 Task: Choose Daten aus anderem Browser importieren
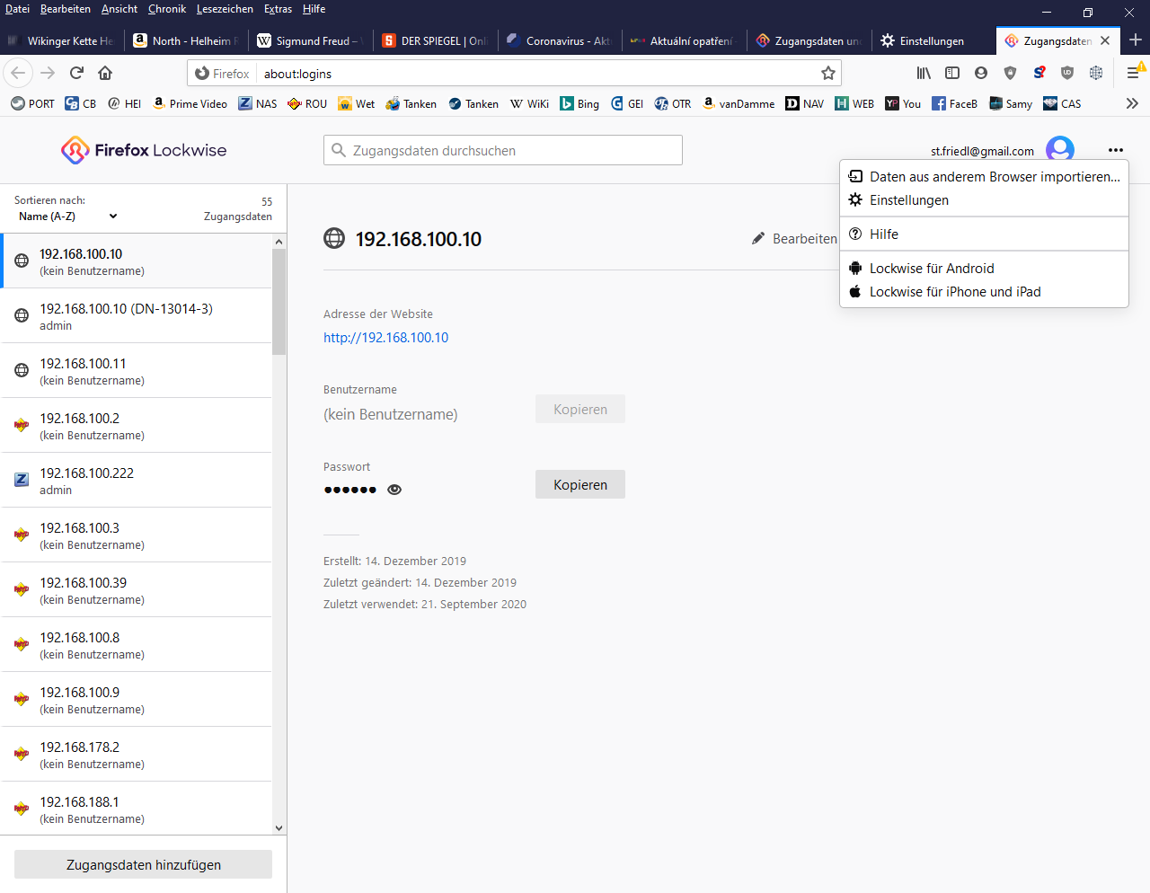click(994, 177)
